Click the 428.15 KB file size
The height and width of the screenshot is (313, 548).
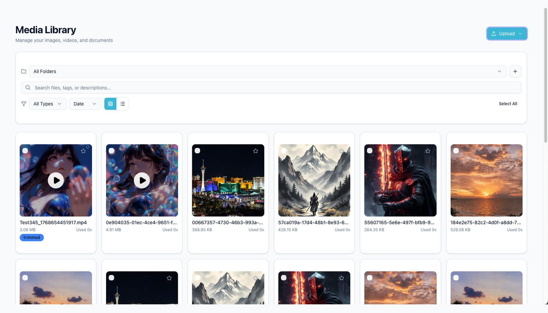click(x=288, y=230)
